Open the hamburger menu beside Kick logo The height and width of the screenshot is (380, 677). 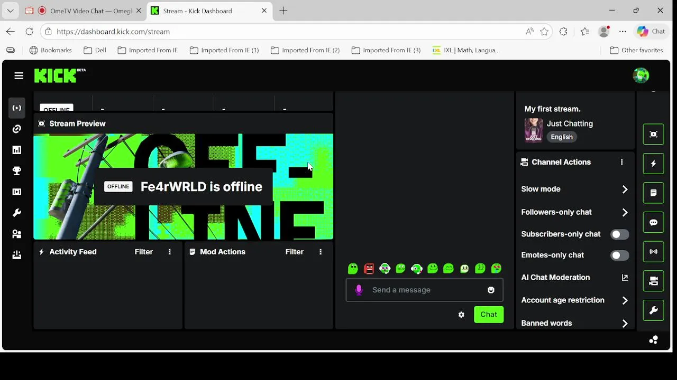point(19,75)
